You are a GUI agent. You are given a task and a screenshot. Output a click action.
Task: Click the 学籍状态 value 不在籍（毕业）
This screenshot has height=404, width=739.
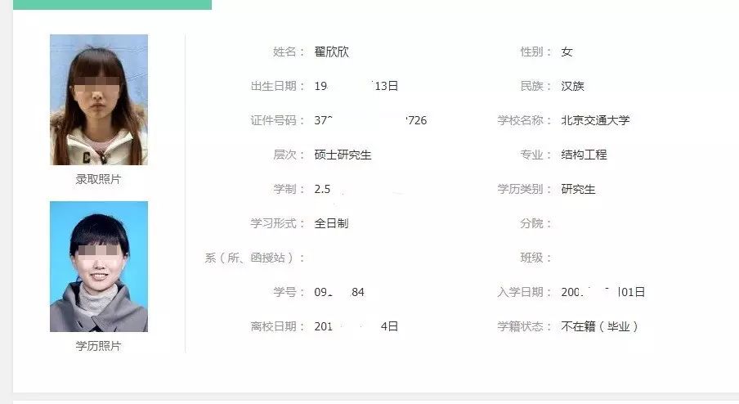(600, 326)
